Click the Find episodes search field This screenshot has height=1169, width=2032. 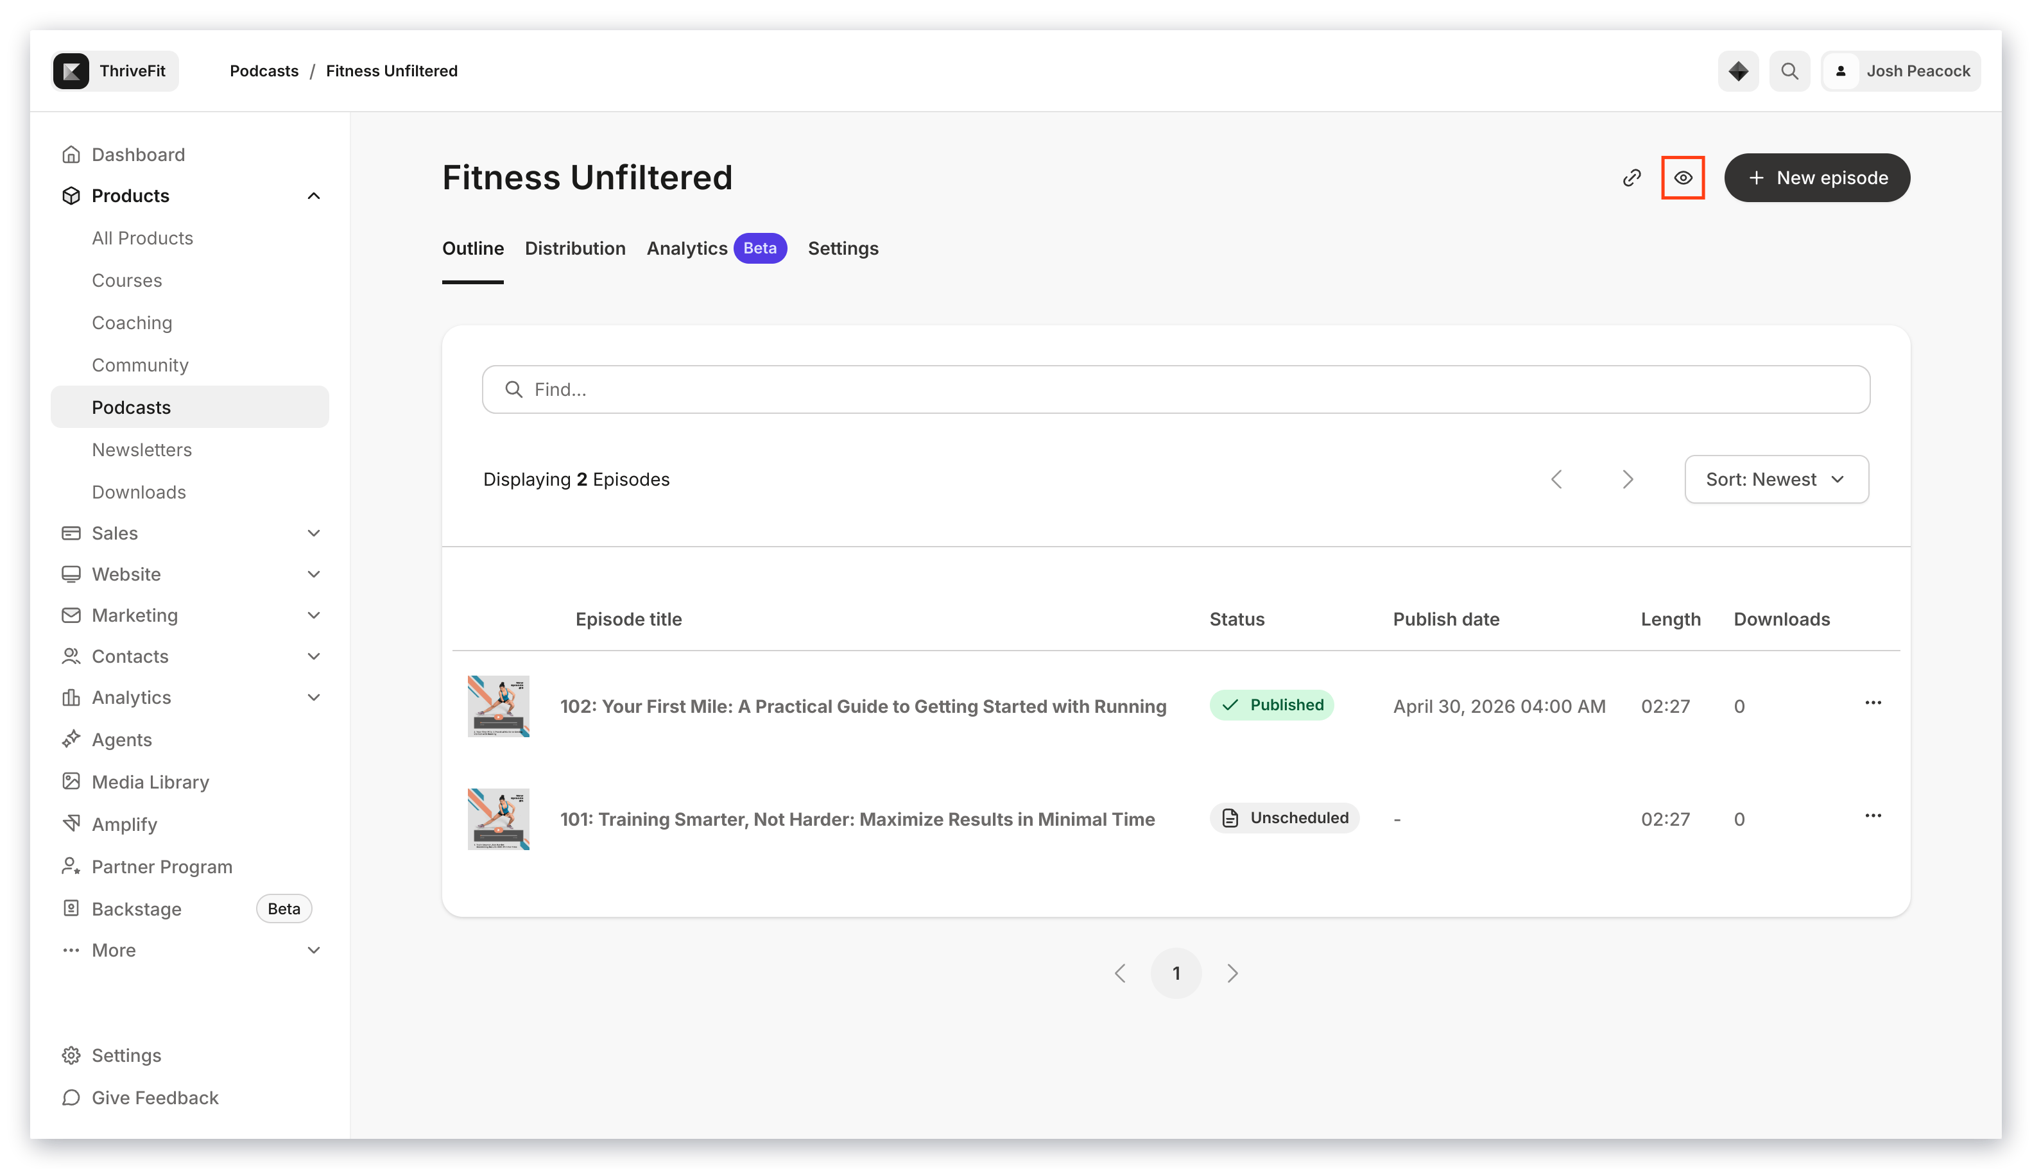coord(1176,389)
